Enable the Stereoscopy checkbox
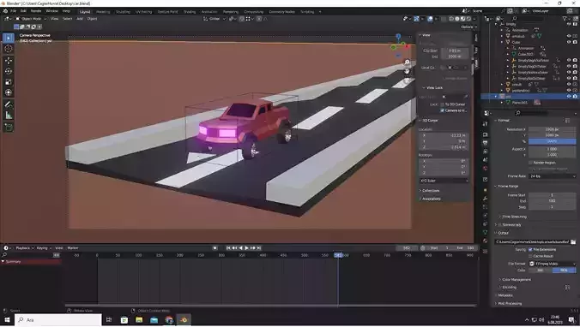 pos(500,224)
